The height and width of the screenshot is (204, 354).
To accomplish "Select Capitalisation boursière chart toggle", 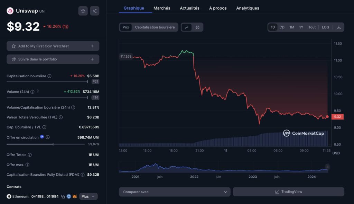I will (x=155, y=27).
